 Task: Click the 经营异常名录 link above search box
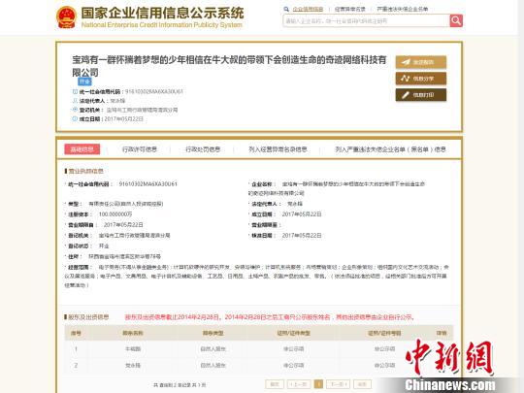tap(350, 10)
